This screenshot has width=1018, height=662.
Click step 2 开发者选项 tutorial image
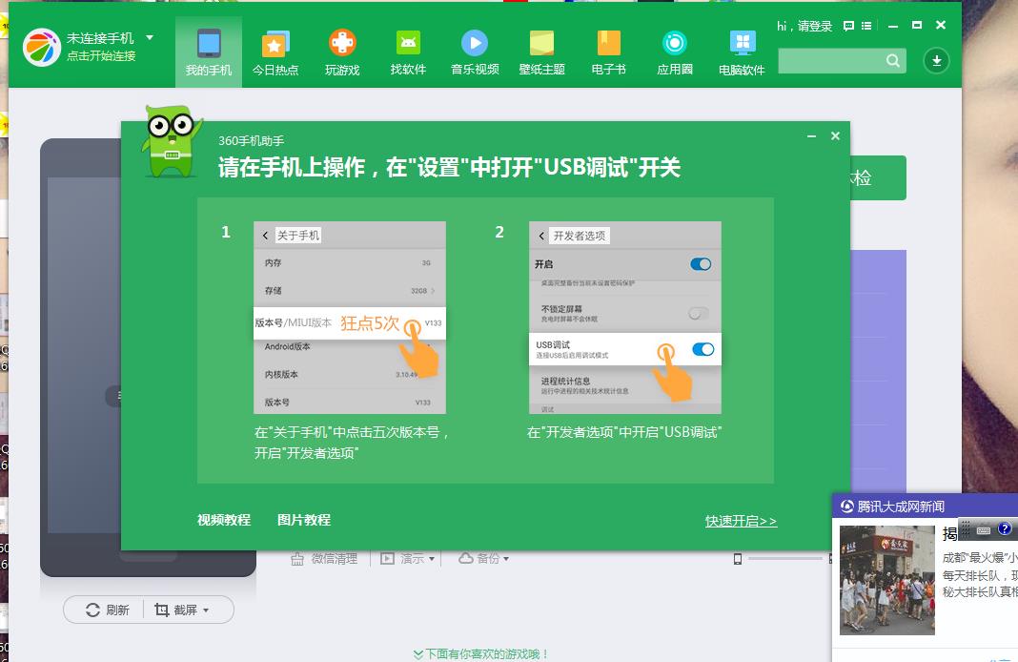(625, 318)
